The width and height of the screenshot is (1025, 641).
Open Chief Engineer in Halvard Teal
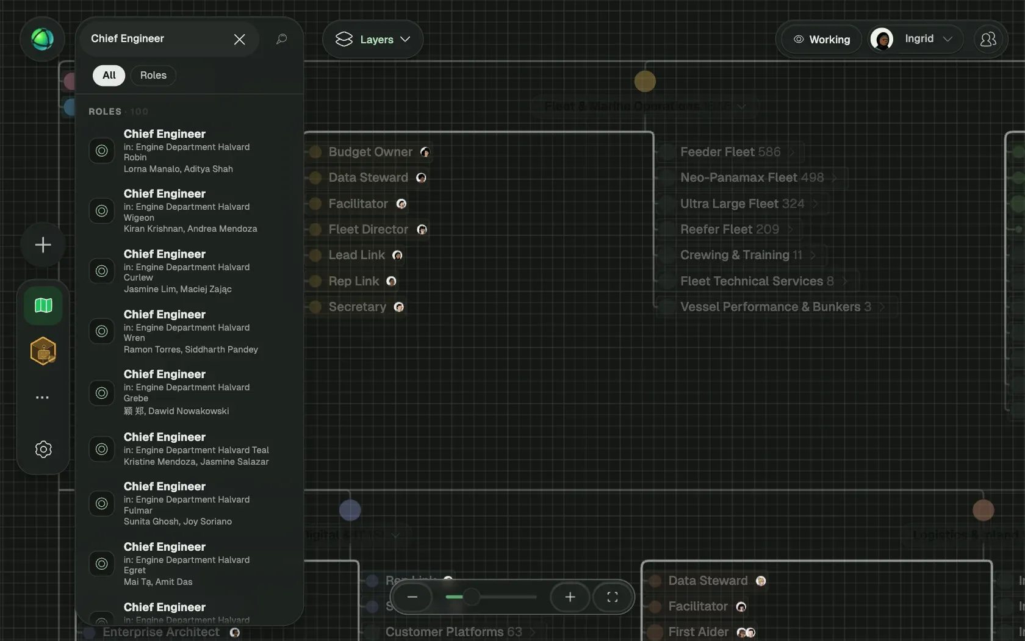[x=189, y=449]
